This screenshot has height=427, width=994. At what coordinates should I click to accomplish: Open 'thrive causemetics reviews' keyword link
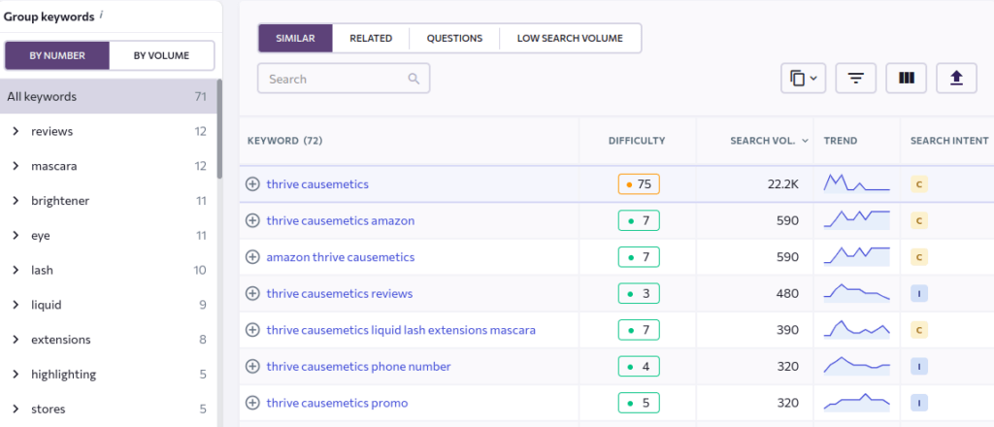[340, 294]
